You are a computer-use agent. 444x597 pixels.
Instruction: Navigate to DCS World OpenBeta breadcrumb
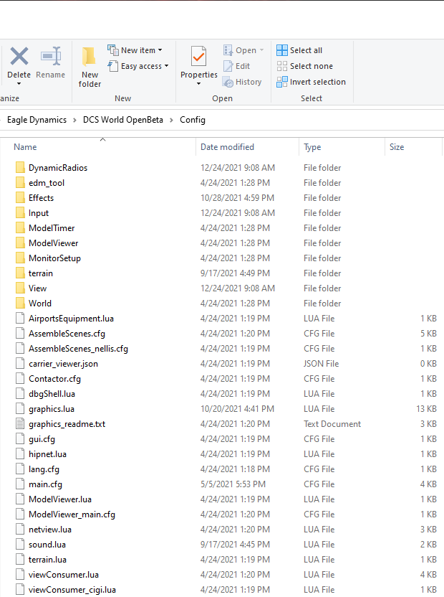pos(123,120)
